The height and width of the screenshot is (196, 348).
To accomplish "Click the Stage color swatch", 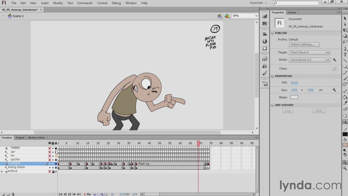I will [294, 97].
